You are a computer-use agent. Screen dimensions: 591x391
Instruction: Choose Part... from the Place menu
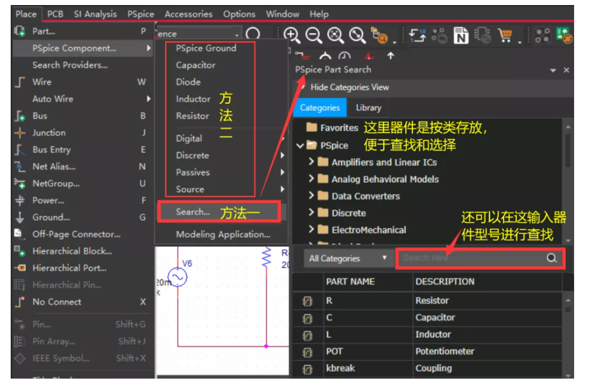click(82, 32)
